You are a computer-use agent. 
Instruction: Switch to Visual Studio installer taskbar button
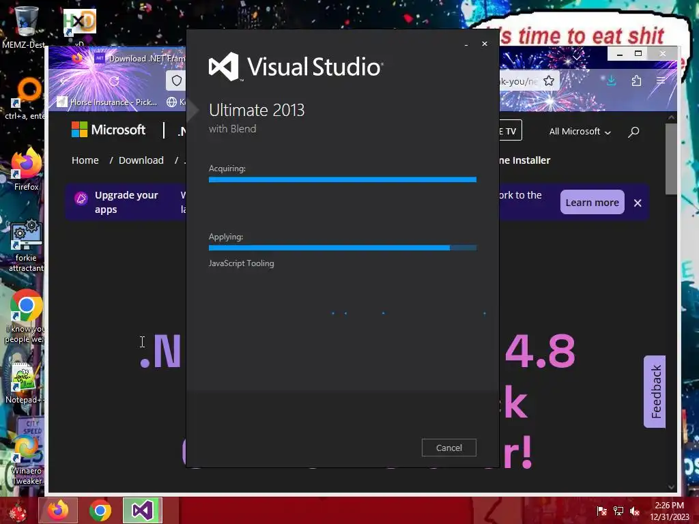[143, 510]
